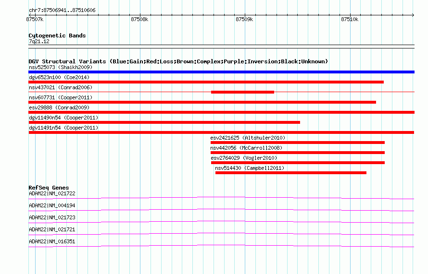Image resolution: width=428 pixels, height=274 pixels.
Task: Open dgv11490n54 (Cooper2011) variant label
Action: pos(63,118)
